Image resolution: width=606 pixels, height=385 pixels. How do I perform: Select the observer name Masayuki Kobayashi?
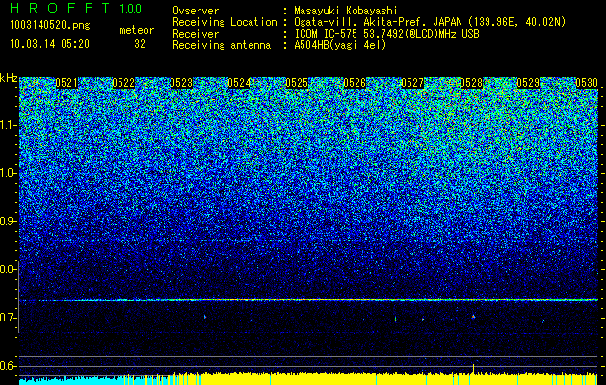click(346, 11)
